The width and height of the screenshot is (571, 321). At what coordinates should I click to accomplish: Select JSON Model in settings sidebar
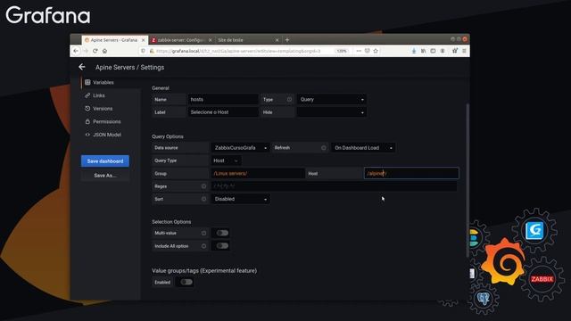tap(107, 135)
